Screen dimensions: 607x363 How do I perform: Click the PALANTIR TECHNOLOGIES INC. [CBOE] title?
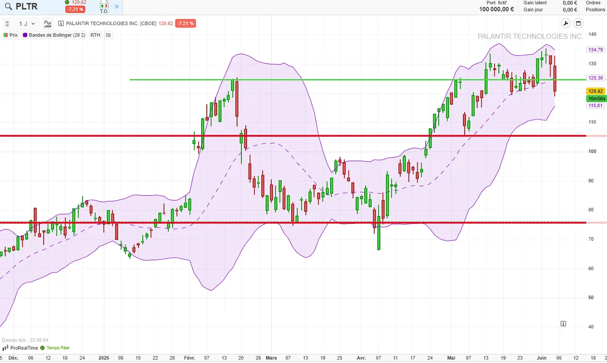pos(111,24)
